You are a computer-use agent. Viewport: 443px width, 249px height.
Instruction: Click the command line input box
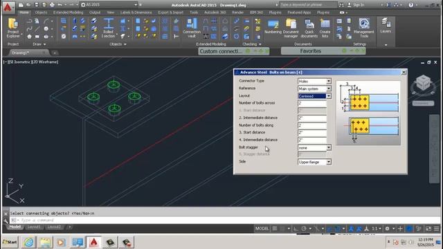point(225,220)
